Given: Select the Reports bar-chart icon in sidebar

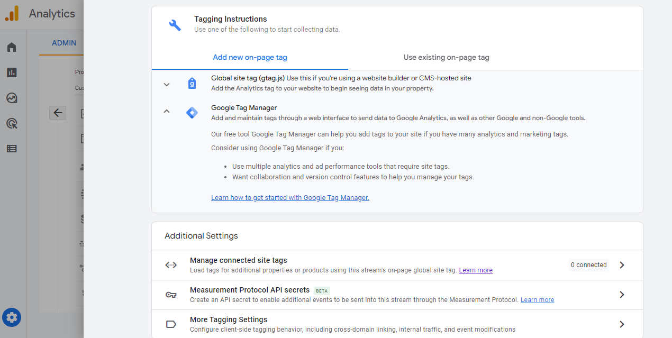Looking at the screenshot, I should 12,72.
